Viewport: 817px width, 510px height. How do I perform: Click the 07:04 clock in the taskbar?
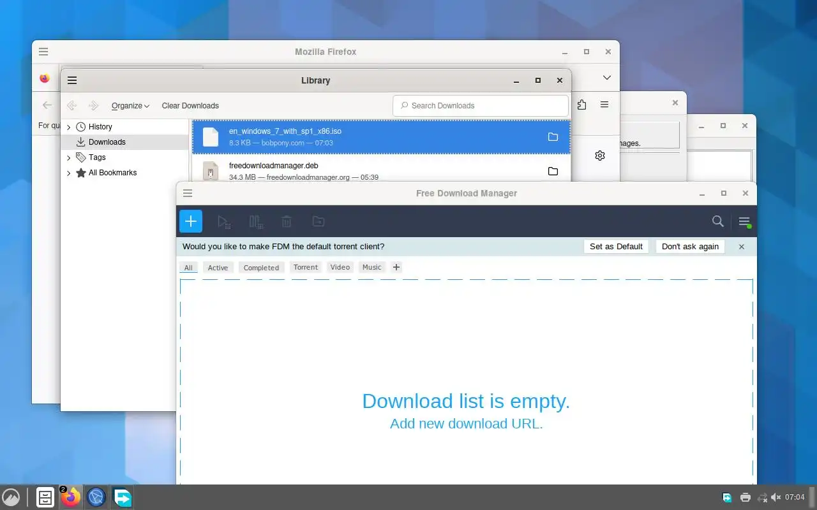(x=795, y=497)
